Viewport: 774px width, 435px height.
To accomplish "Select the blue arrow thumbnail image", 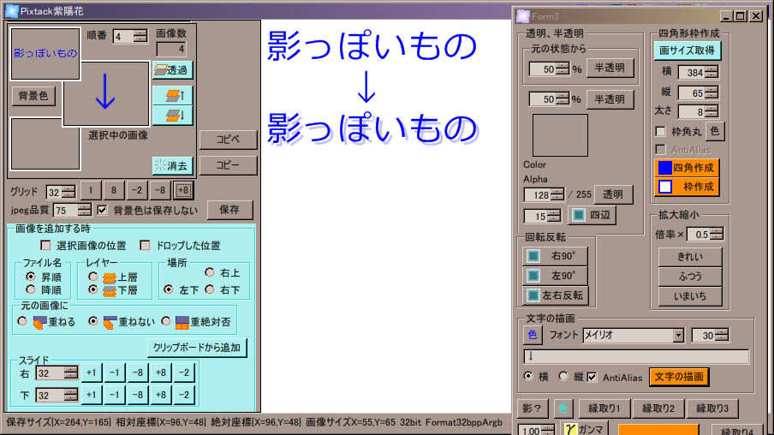I will pyautogui.click(x=106, y=93).
